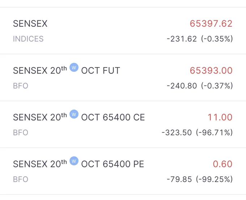Screen dimensions: 246x200
Task: Click the SENSEX price 65397.62
Action: pyautogui.click(x=211, y=24)
